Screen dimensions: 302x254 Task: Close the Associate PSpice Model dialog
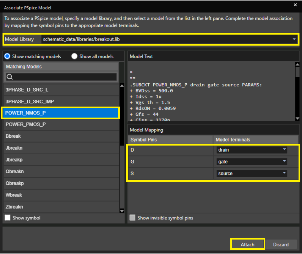[295, 5]
